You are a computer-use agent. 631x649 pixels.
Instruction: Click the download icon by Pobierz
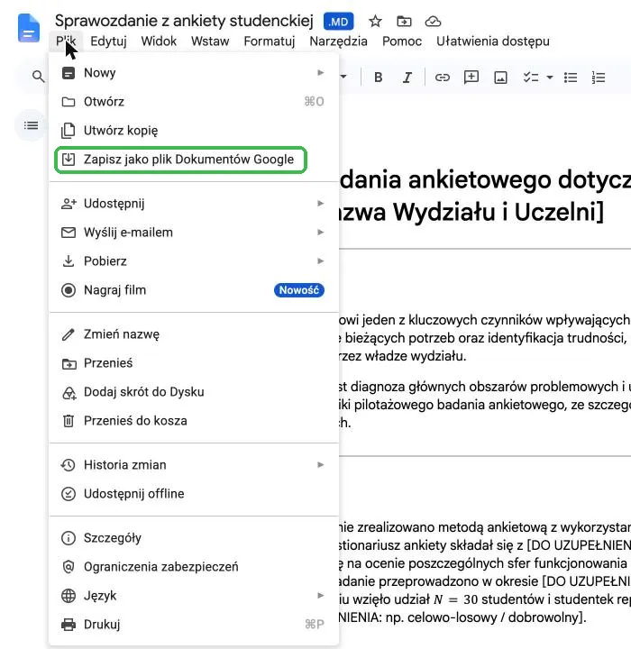click(69, 261)
